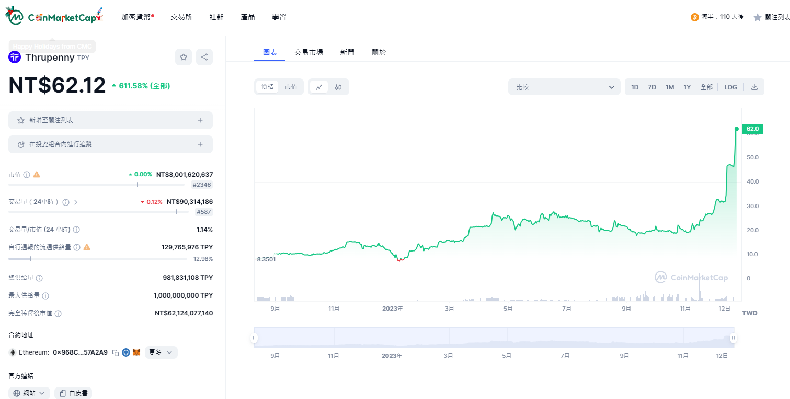Click the info icon beside 市值

click(27, 175)
